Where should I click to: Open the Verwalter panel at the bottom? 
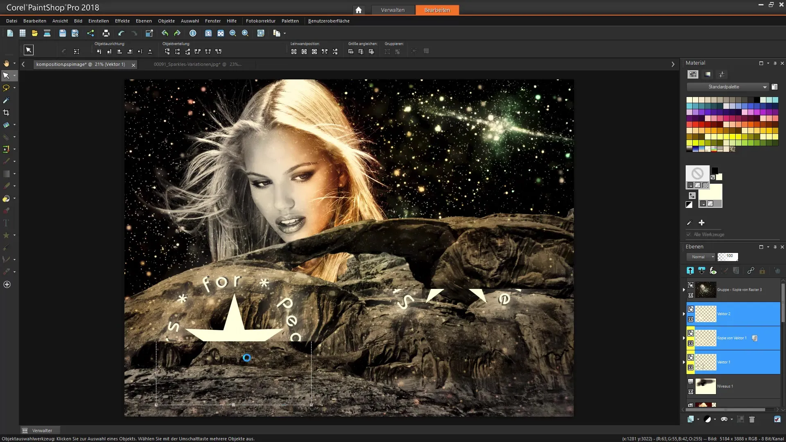tap(41, 430)
